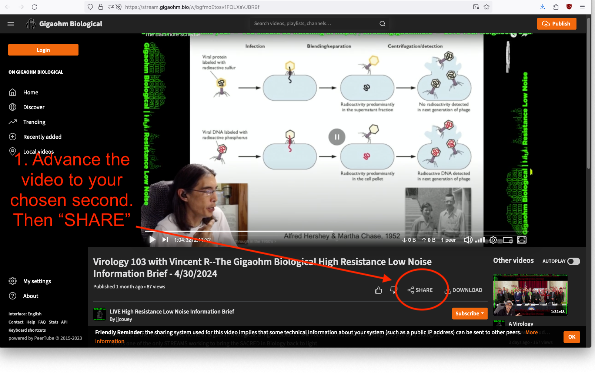
Task: Click the uBlock shield icon
Action: pos(569,7)
